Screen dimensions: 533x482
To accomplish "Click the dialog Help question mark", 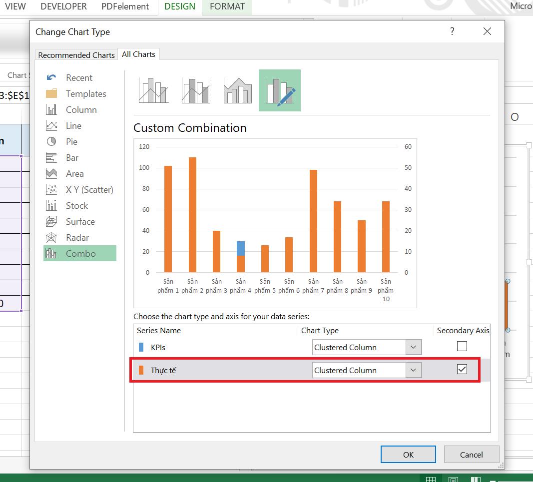I will (x=452, y=31).
